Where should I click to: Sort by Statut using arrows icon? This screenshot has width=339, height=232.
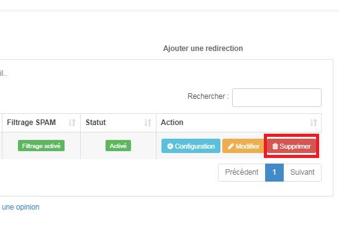(x=148, y=123)
